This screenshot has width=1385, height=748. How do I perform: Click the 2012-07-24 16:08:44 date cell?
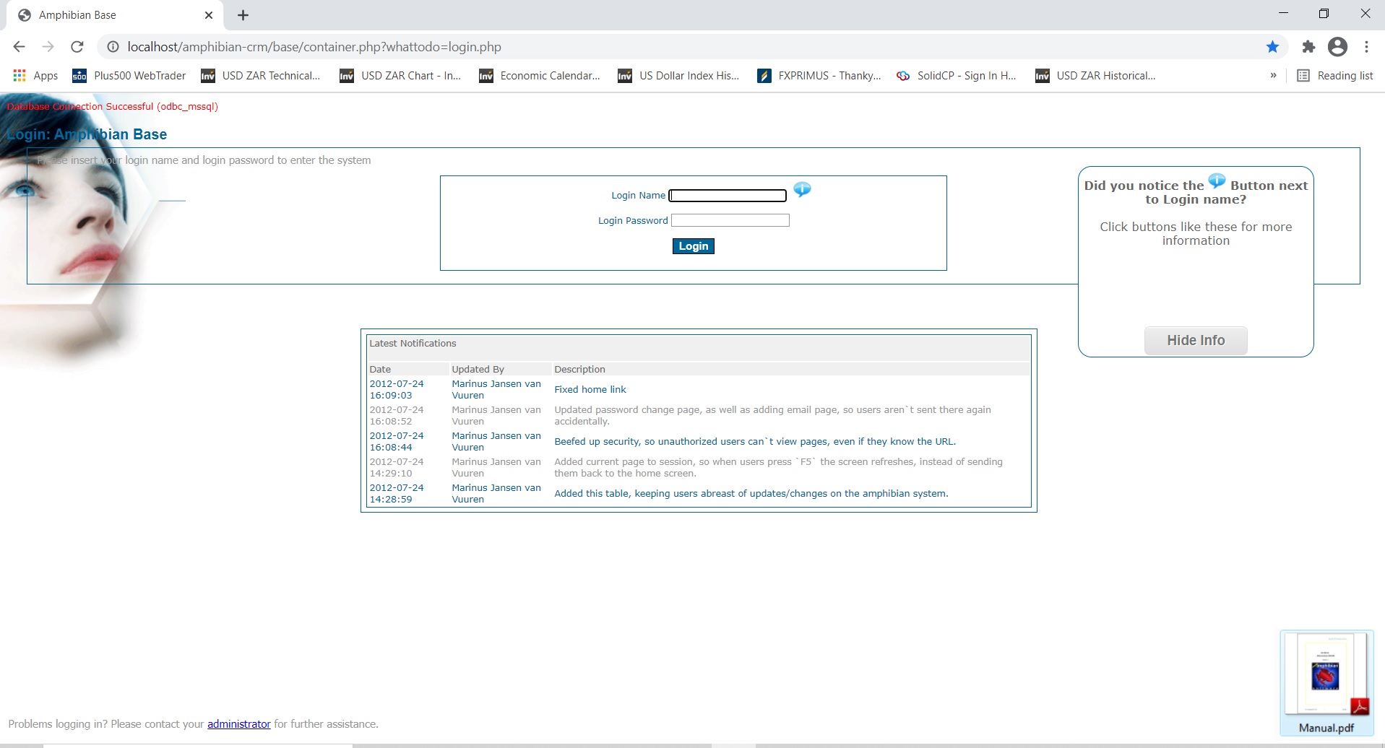pos(397,442)
